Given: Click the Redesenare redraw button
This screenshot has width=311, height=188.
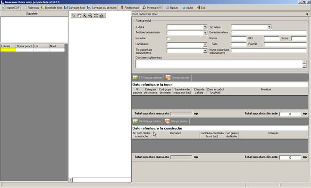Looking at the screenshot, I should [130, 8].
